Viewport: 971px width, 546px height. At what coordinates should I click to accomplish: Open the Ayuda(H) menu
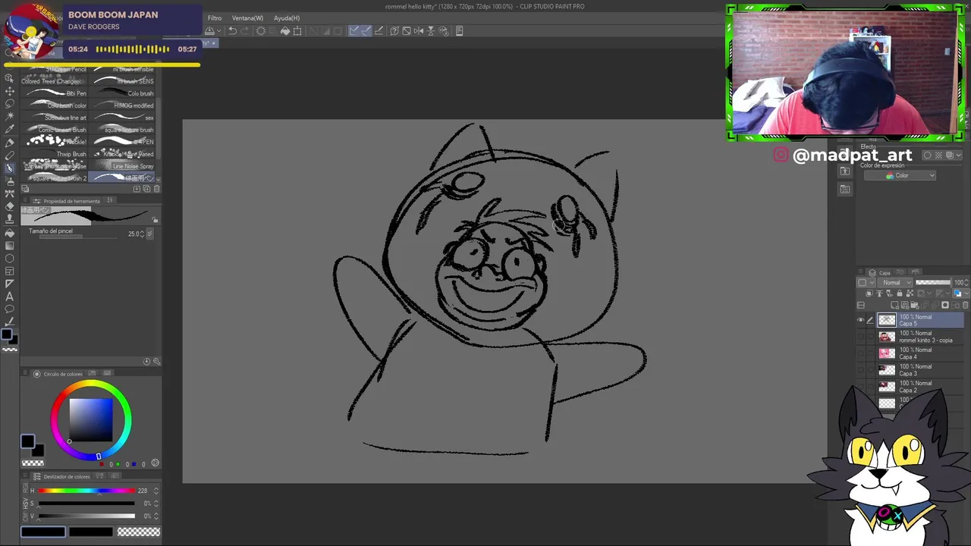287,18
